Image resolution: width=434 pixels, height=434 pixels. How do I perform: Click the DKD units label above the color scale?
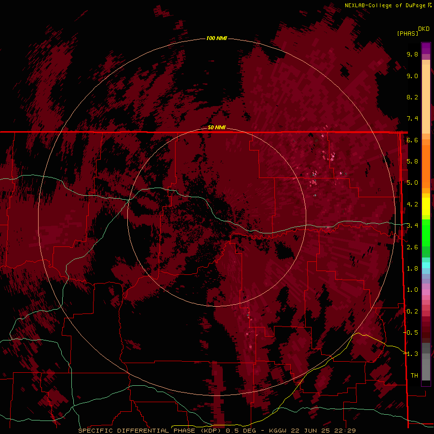click(x=424, y=29)
